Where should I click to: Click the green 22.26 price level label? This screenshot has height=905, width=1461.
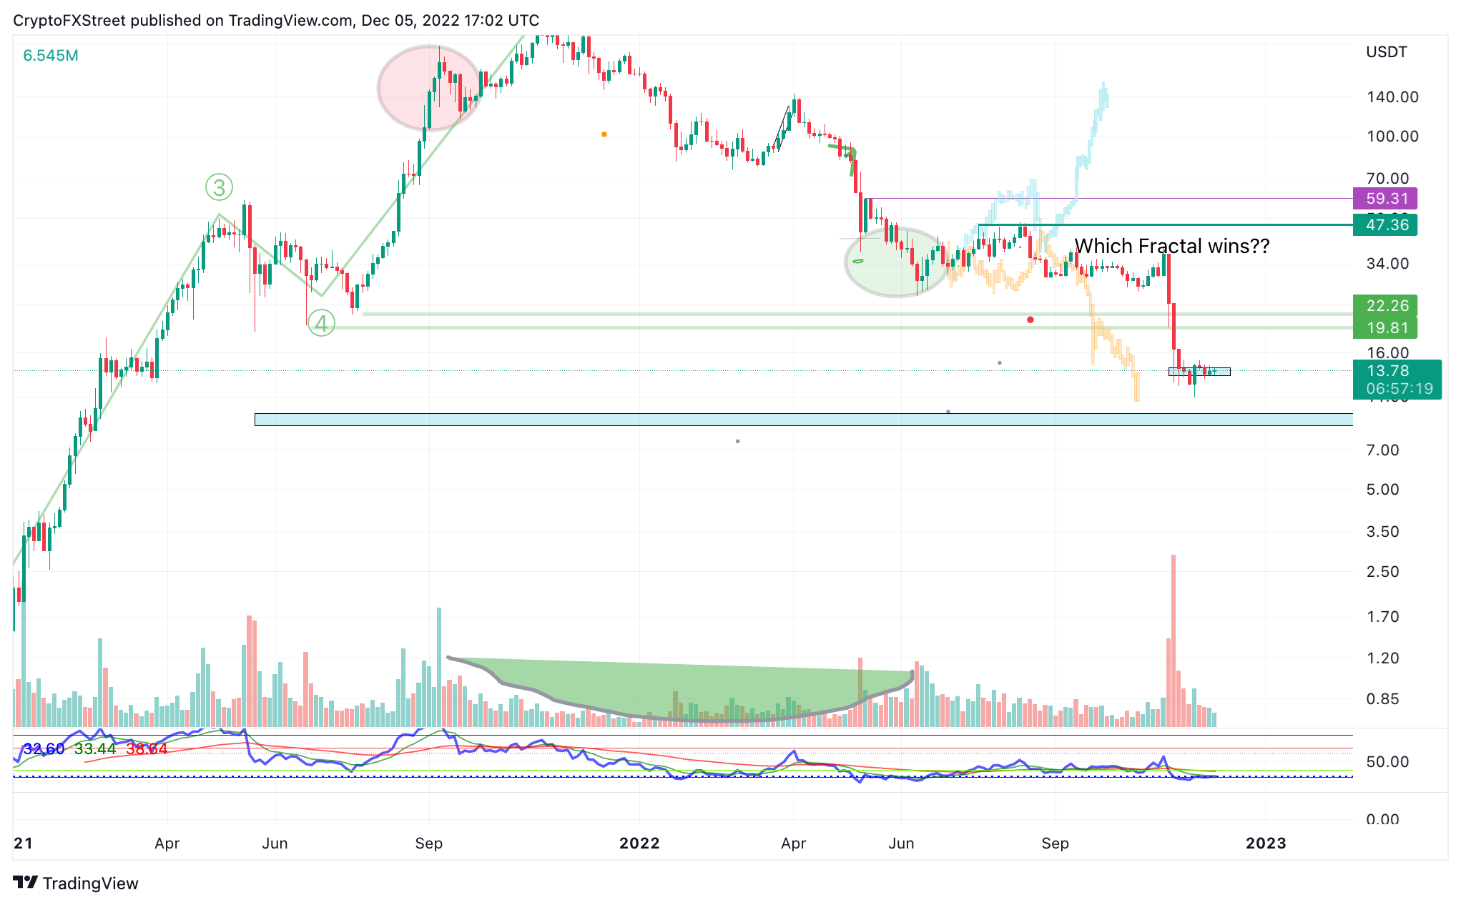tap(1385, 306)
